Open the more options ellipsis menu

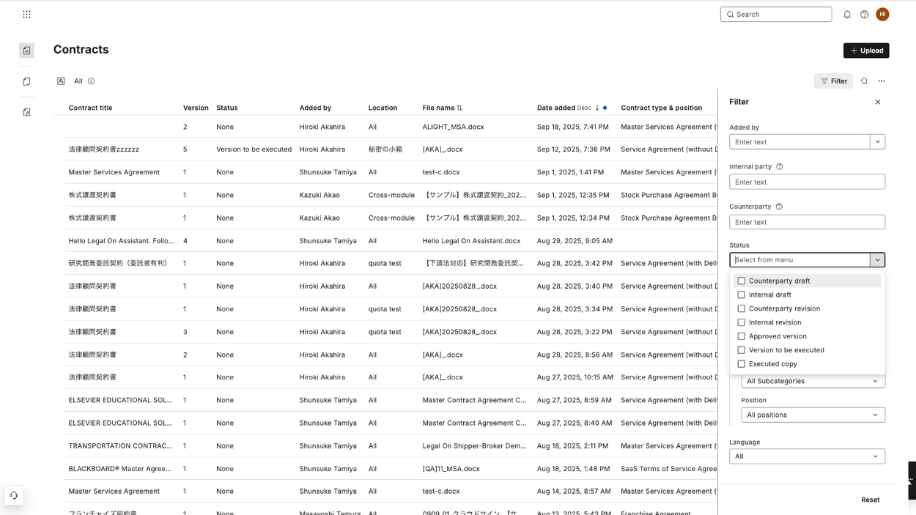pos(882,81)
